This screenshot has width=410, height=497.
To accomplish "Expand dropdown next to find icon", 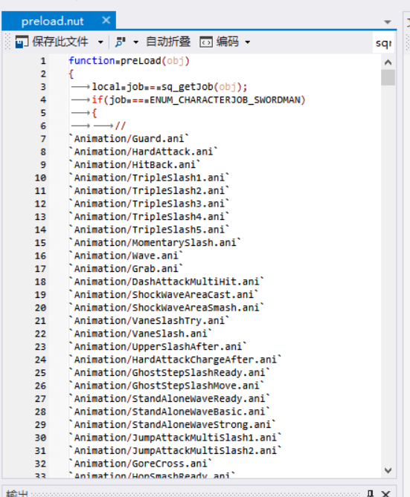I will (136, 42).
